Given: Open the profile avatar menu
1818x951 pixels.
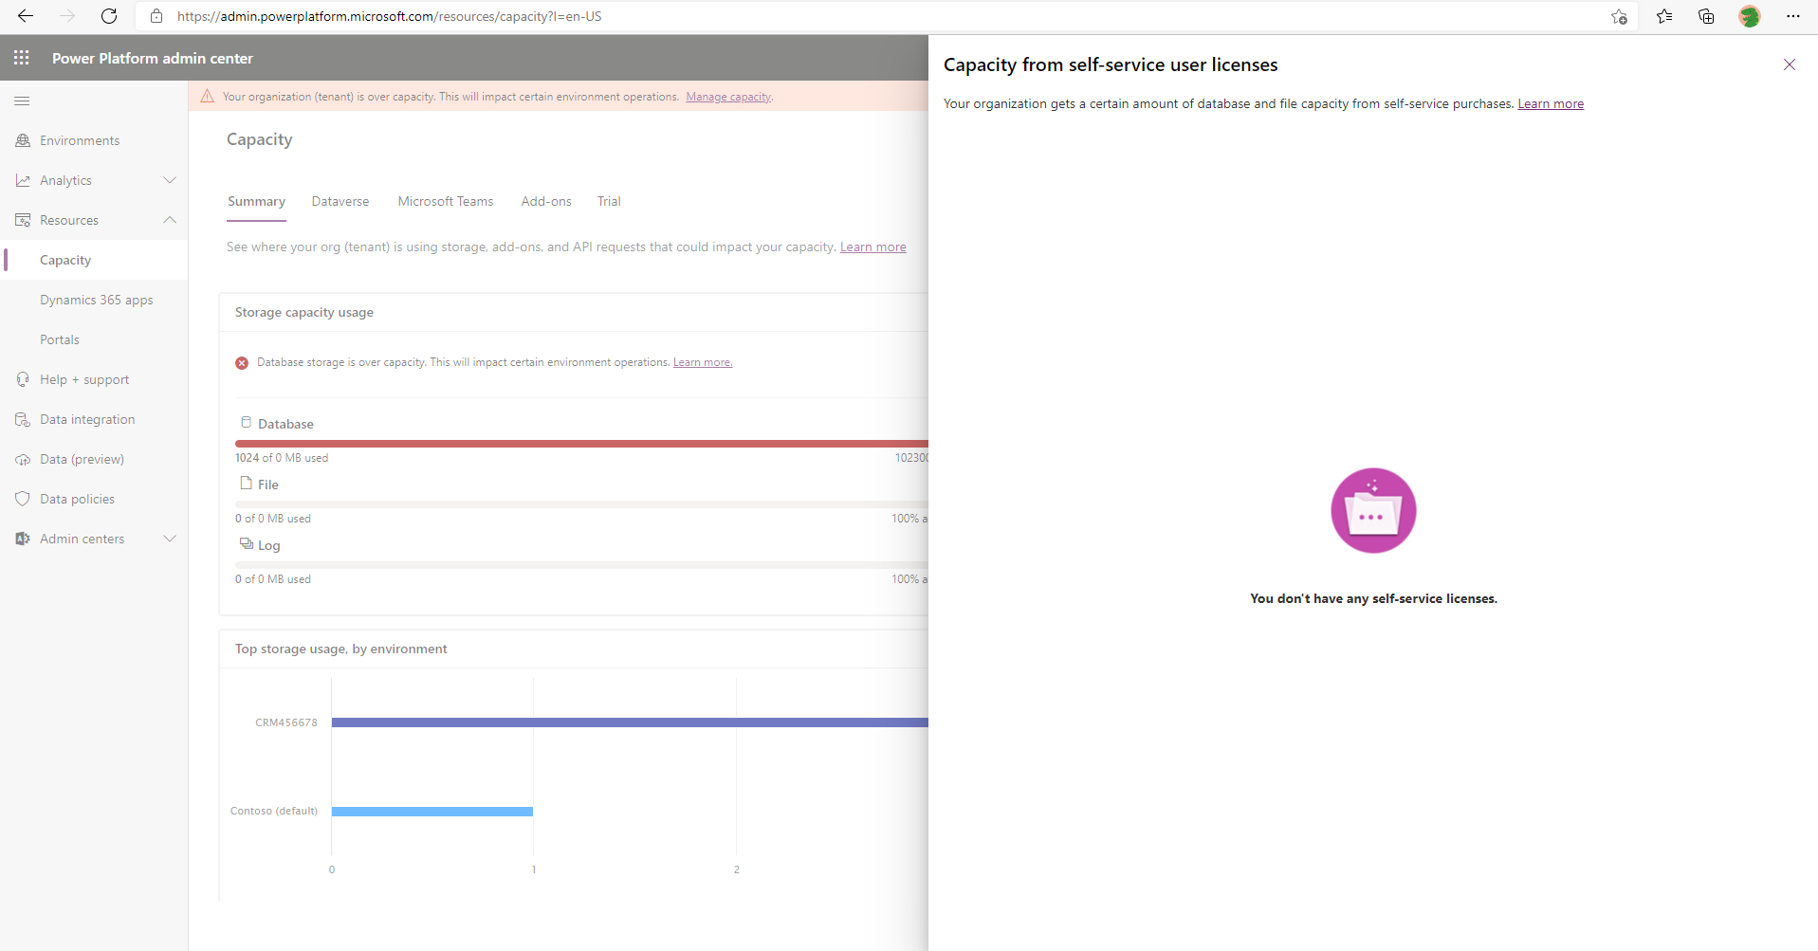Looking at the screenshot, I should point(1750,16).
